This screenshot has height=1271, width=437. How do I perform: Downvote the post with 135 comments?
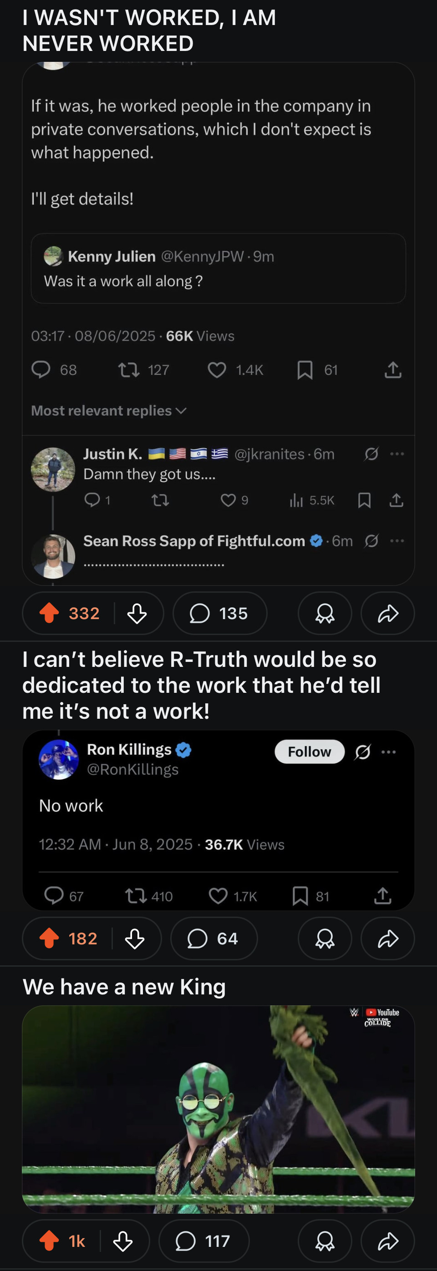click(137, 613)
